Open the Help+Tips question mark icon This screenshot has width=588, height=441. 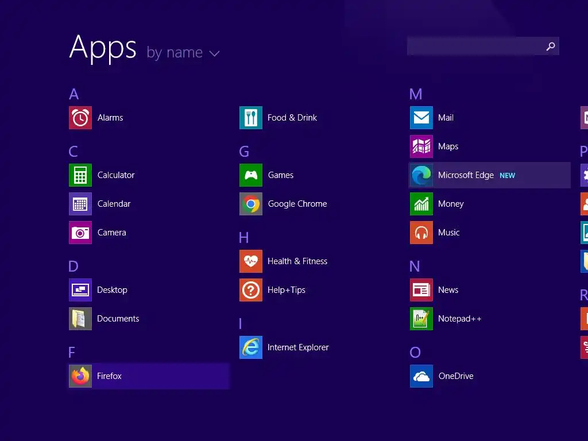tap(251, 290)
